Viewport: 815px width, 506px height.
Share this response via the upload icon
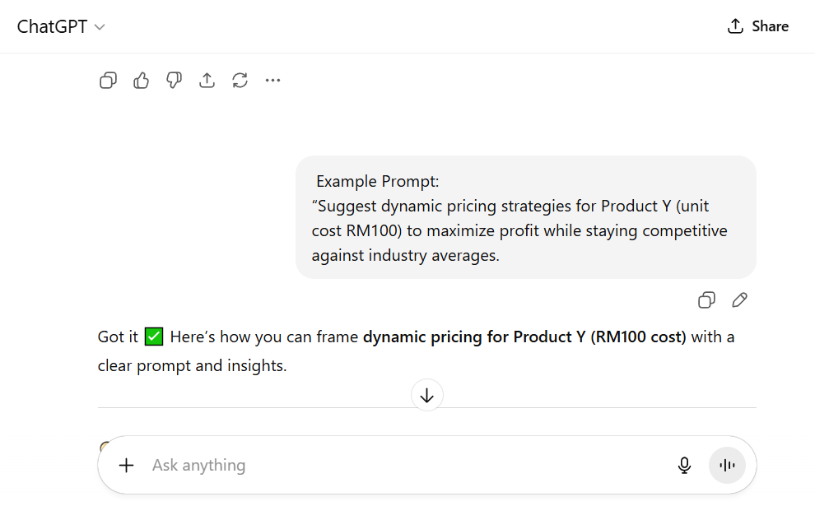207,80
